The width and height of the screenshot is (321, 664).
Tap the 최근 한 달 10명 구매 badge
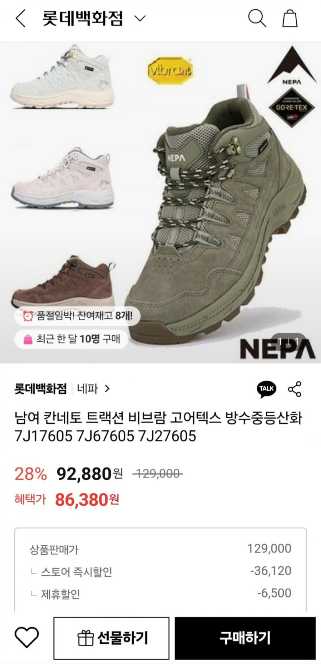click(71, 339)
